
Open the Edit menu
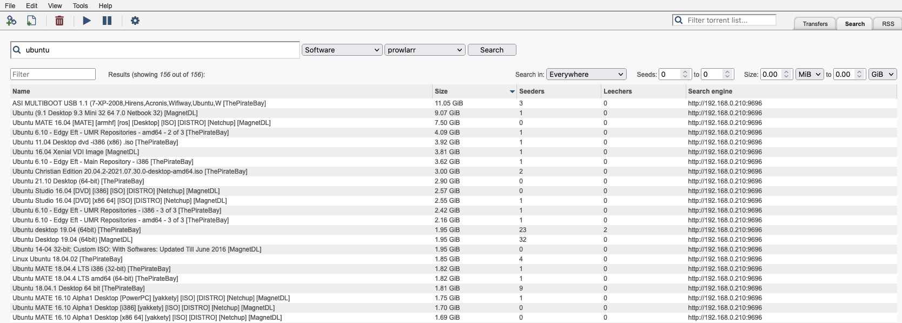click(32, 5)
